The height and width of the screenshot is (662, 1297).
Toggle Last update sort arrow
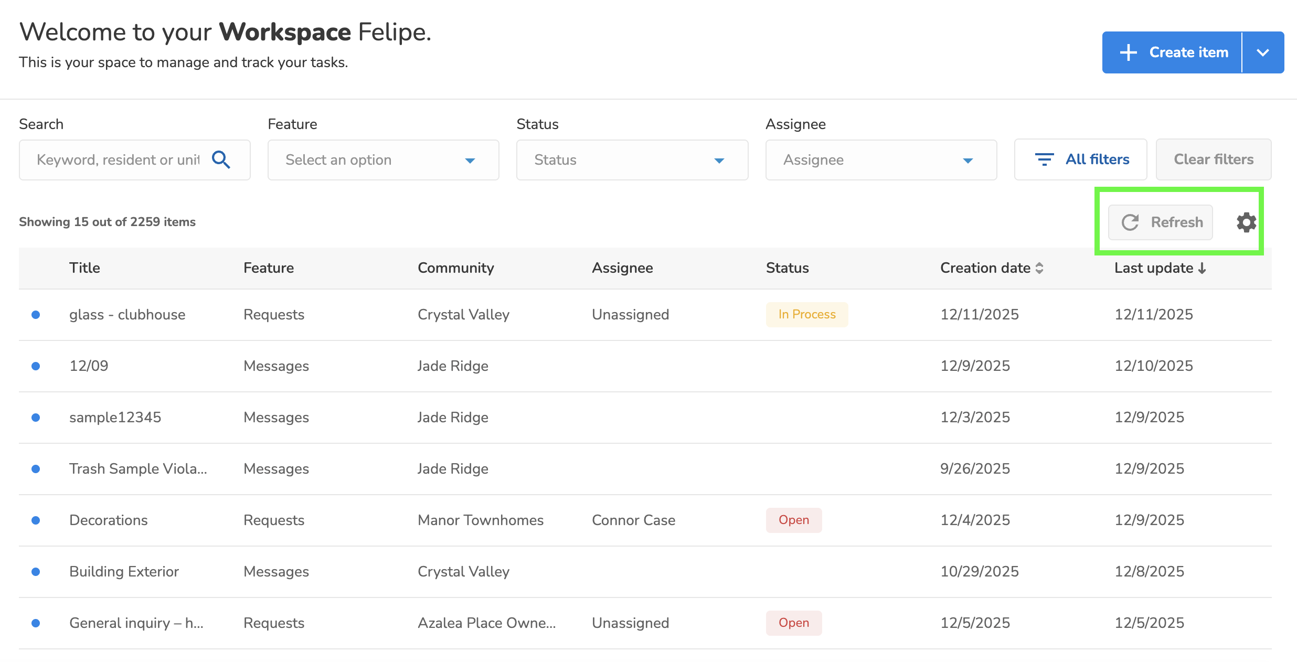1202,268
